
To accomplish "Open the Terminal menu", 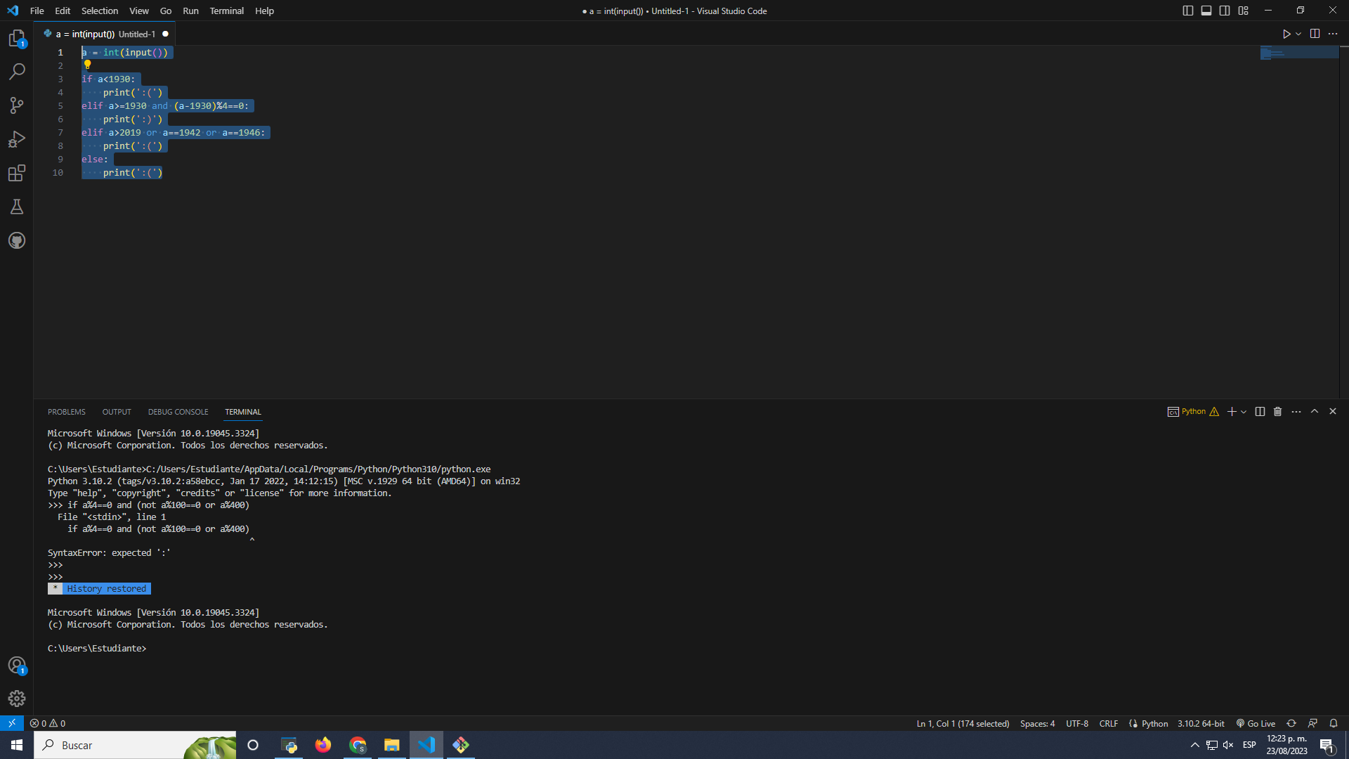I will point(226,11).
